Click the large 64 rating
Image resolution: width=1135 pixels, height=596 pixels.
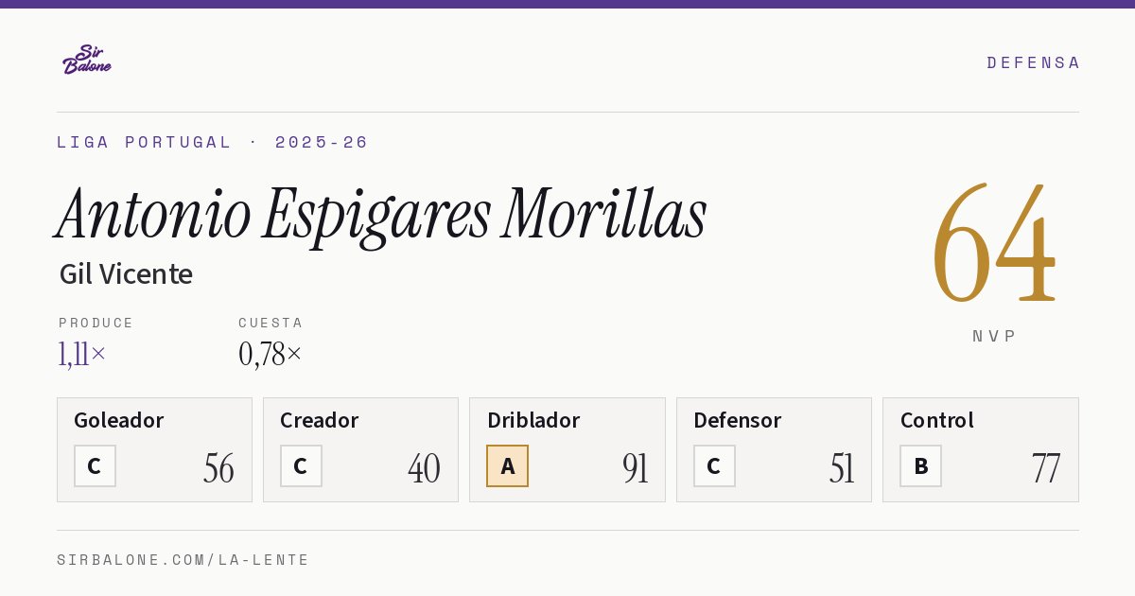tap(994, 243)
